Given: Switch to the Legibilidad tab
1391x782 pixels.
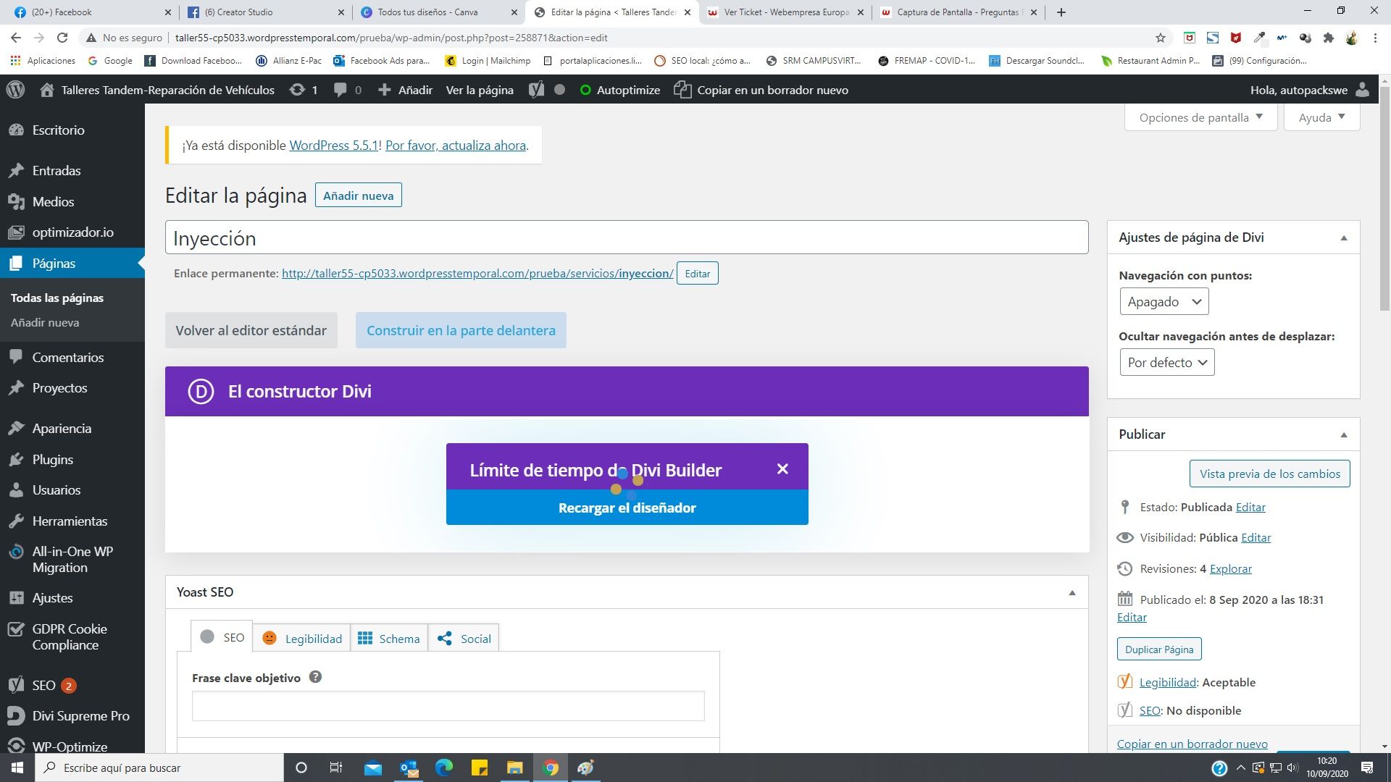Looking at the screenshot, I should click(302, 638).
